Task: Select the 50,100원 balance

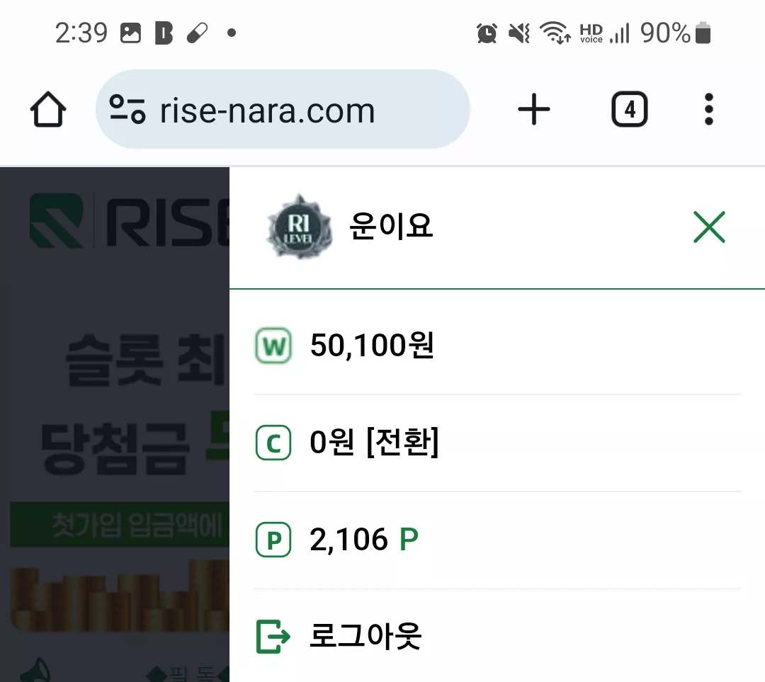Action: (x=372, y=346)
